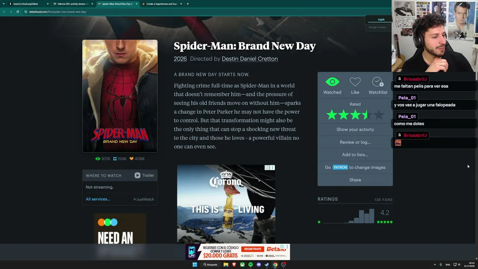This screenshot has width=478, height=269.
Task: Open Steam from the taskbar
Action: click(x=267, y=265)
